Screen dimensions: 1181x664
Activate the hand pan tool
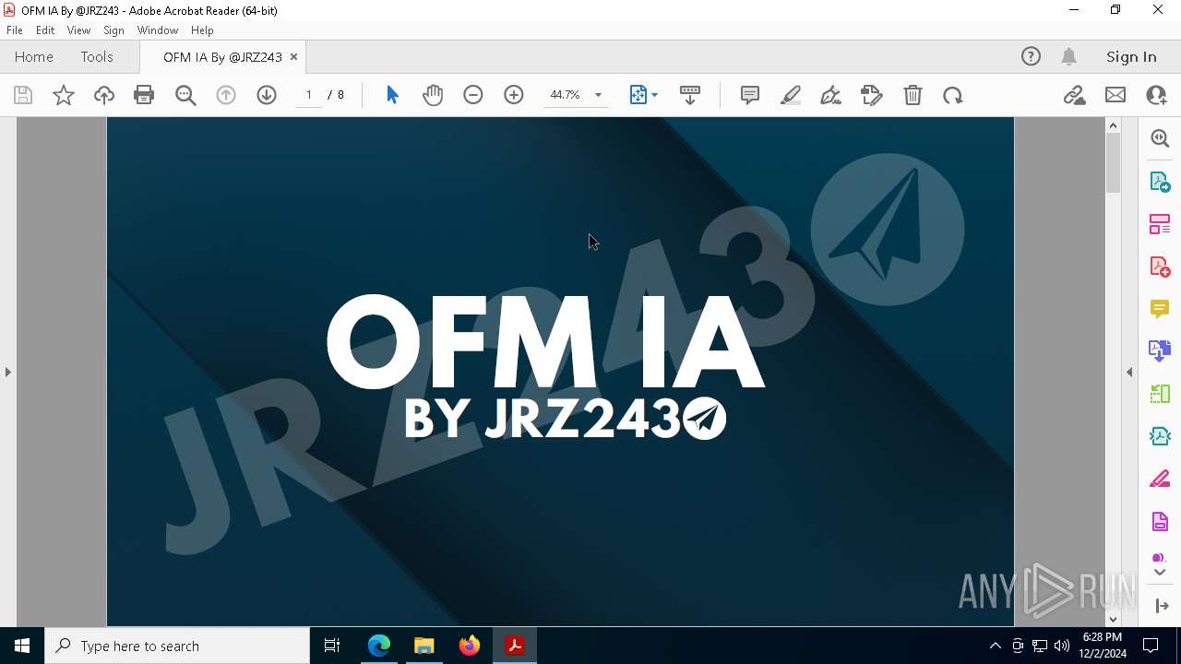[433, 95]
